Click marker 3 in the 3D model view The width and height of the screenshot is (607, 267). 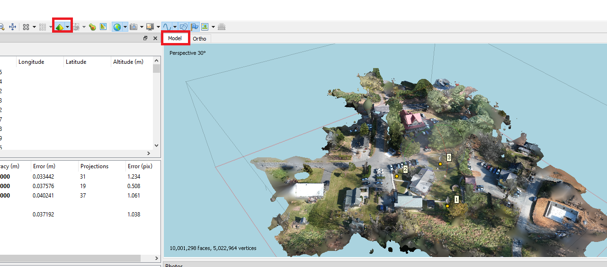tap(440, 164)
